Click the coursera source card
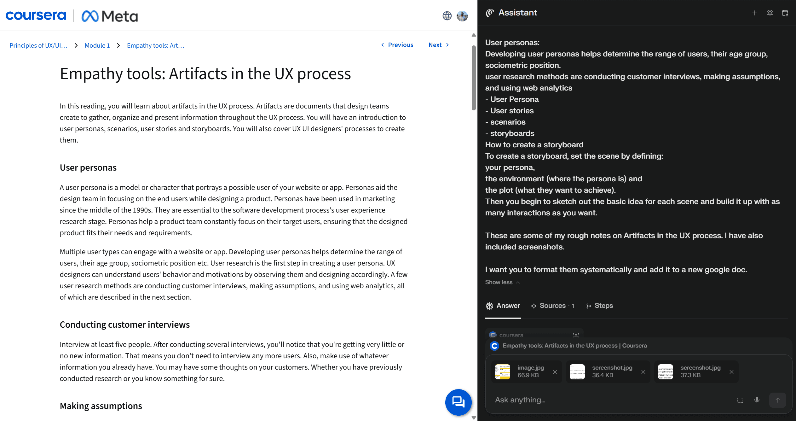This screenshot has width=796, height=421. pyautogui.click(x=534, y=334)
